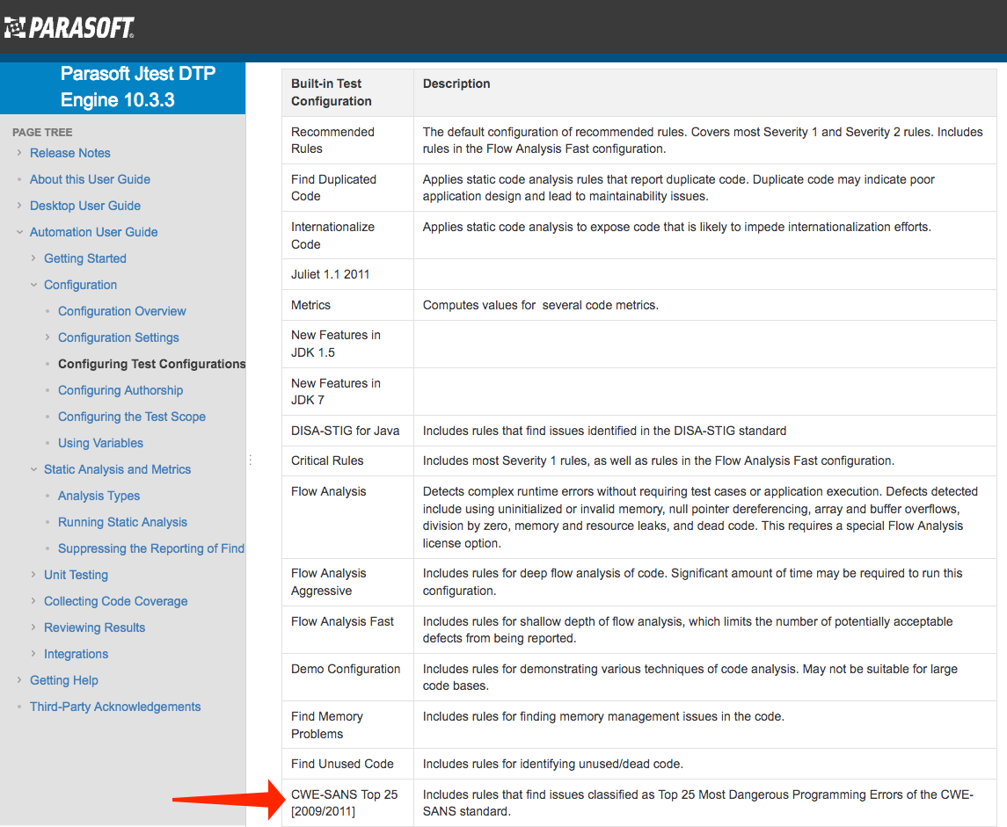Open Configuration Overview page
1007x827 pixels.
tap(122, 310)
